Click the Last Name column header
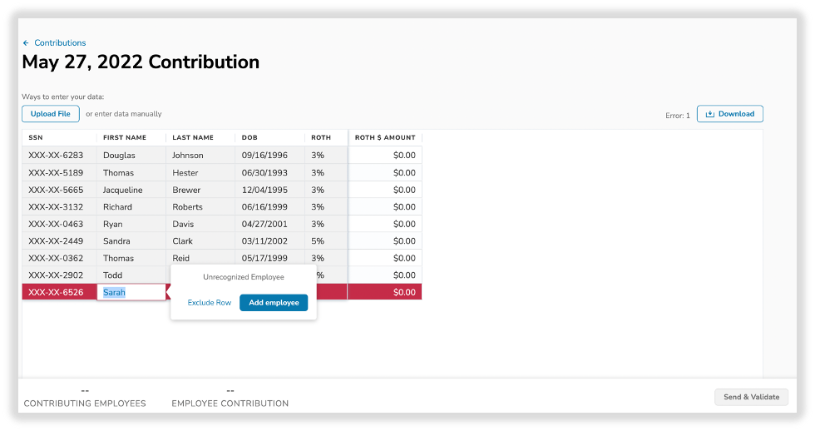 pyautogui.click(x=193, y=137)
